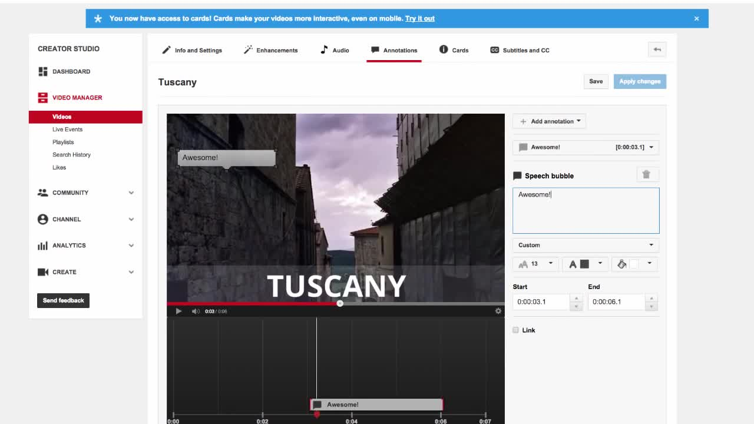Delete annotation with the trash icon

click(x=646, y=174)
